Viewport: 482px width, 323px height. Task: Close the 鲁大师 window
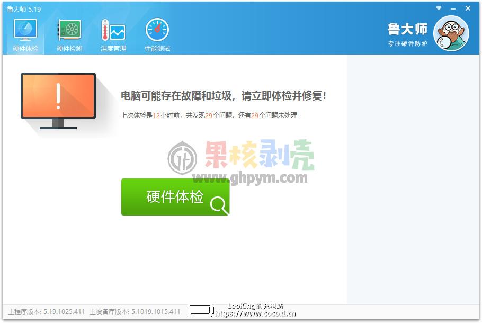(468, 8)
